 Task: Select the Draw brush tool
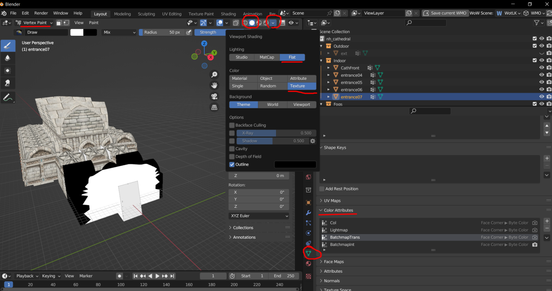click(8, 45)
